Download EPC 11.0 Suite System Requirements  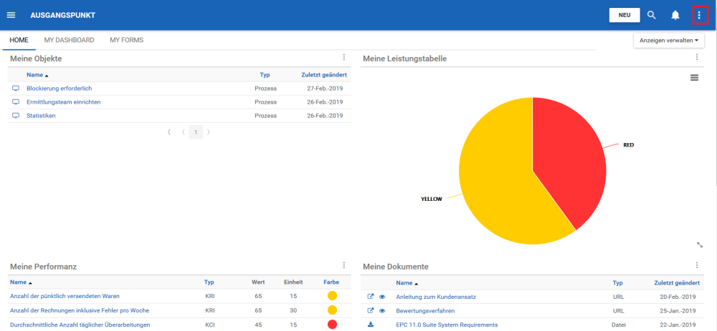coord(371,324)
